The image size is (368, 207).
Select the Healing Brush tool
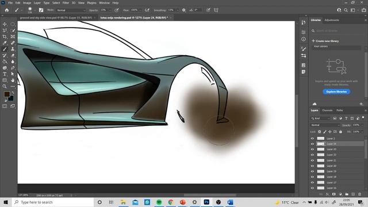coord(13,43)
